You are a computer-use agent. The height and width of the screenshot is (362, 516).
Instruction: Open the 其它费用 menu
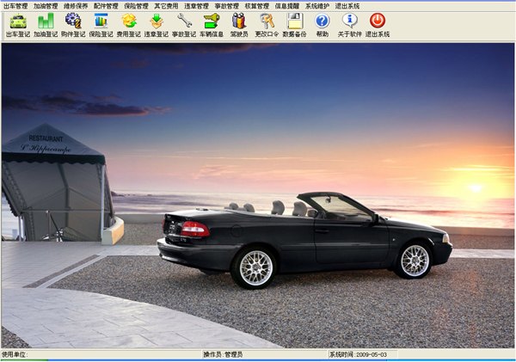[166, 6]
